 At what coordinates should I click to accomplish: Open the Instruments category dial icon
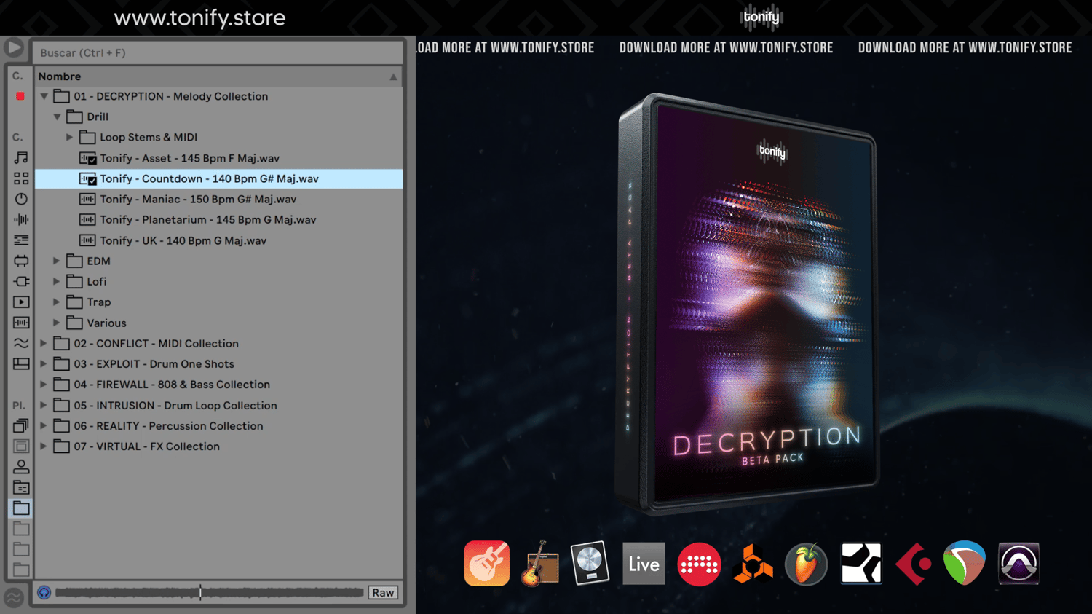(x=21, y=199)
